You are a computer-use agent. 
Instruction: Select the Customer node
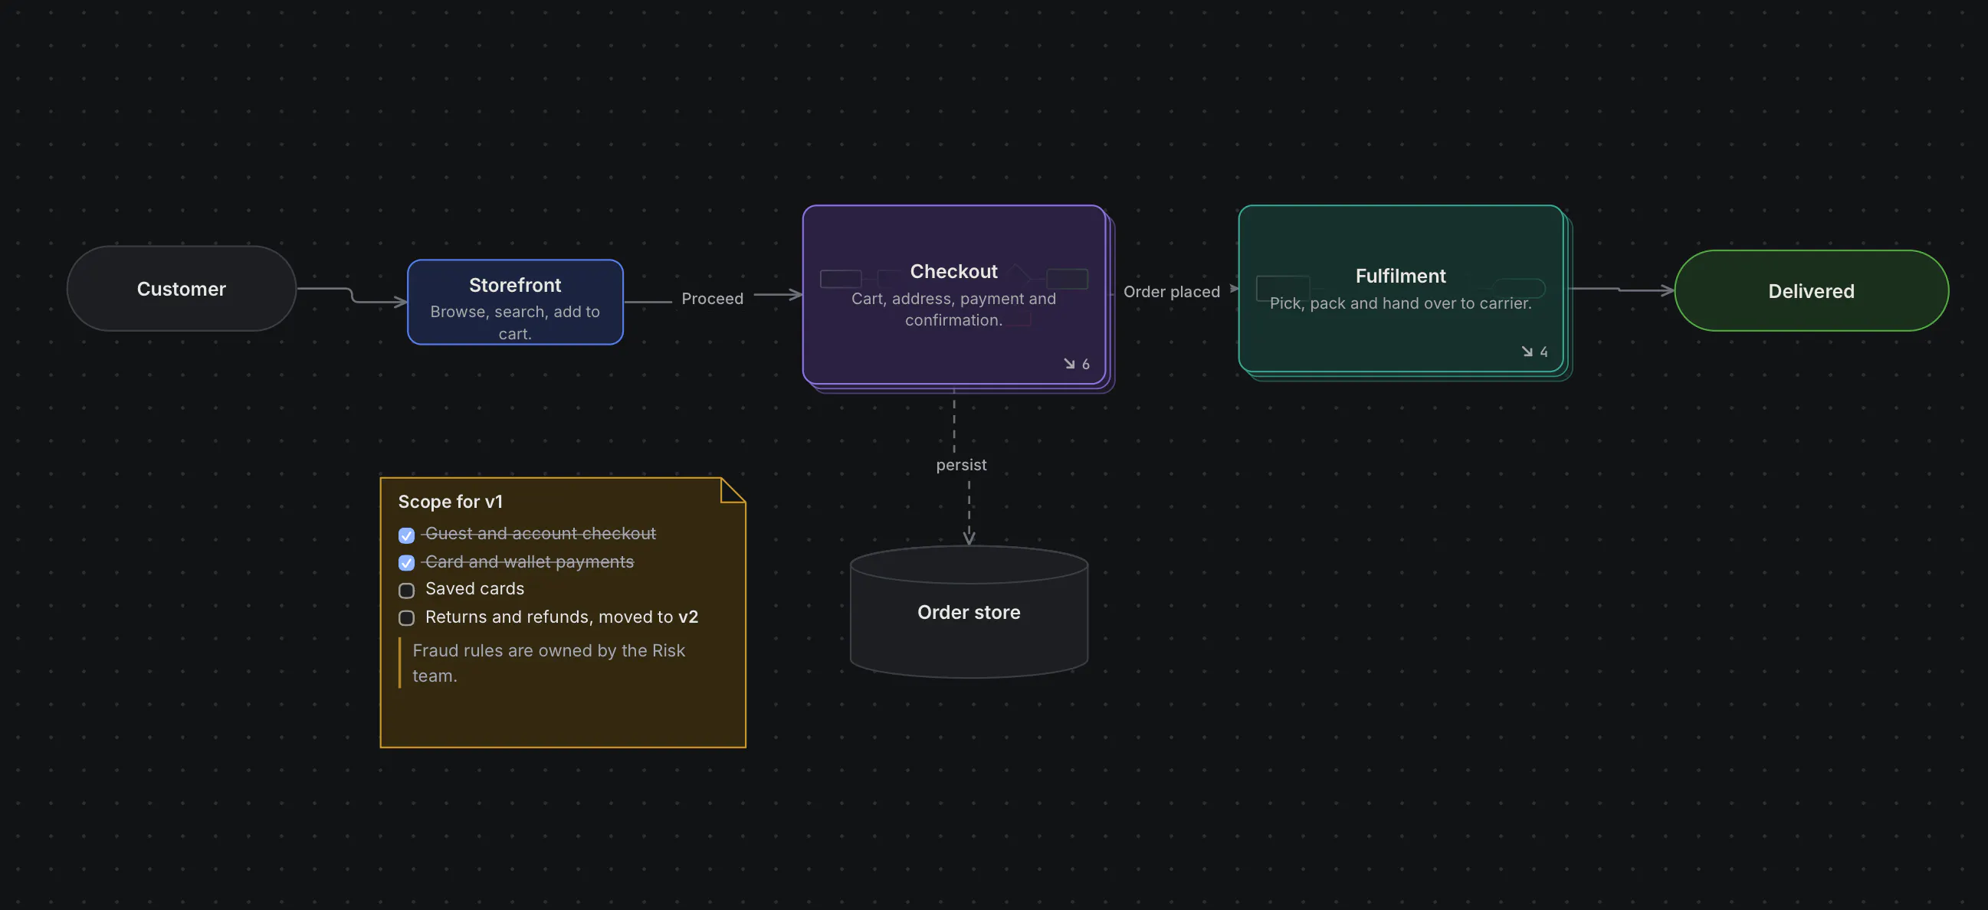(x=182, y=289)
